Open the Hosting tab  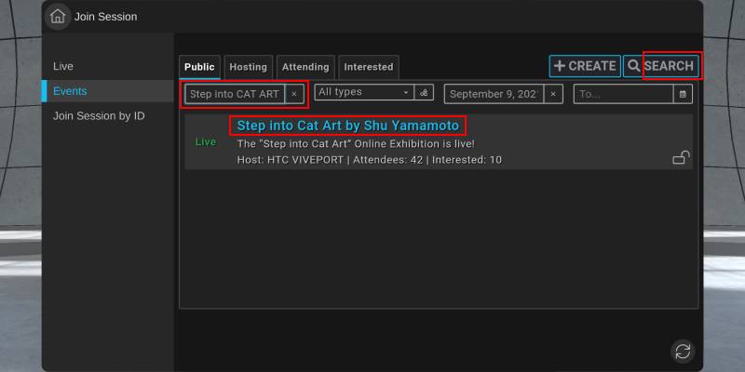tap(248, 67)
